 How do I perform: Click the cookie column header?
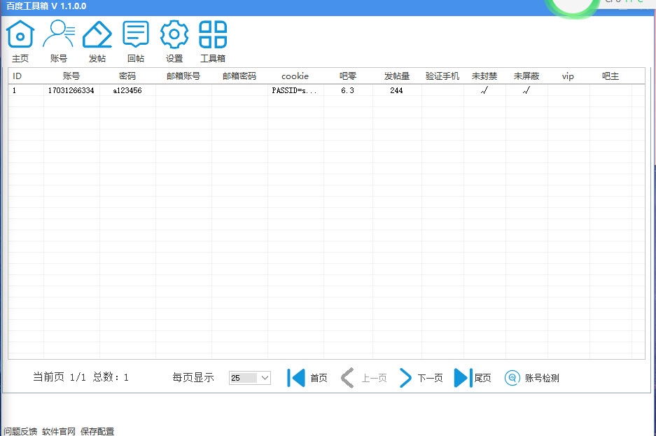(295, 76)
